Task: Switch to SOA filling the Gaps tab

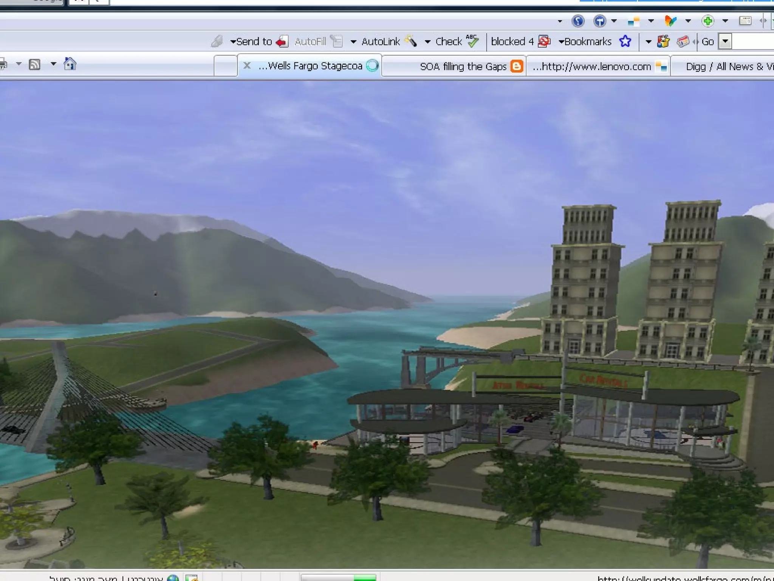Action: point(463,67)
